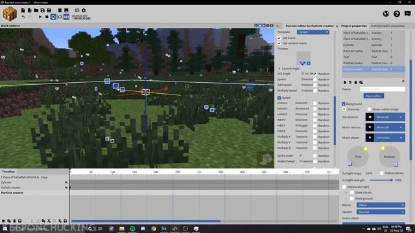Click the Rotation dial control
The height and width of the screenshot is (233, 415).
click(389, 157)
